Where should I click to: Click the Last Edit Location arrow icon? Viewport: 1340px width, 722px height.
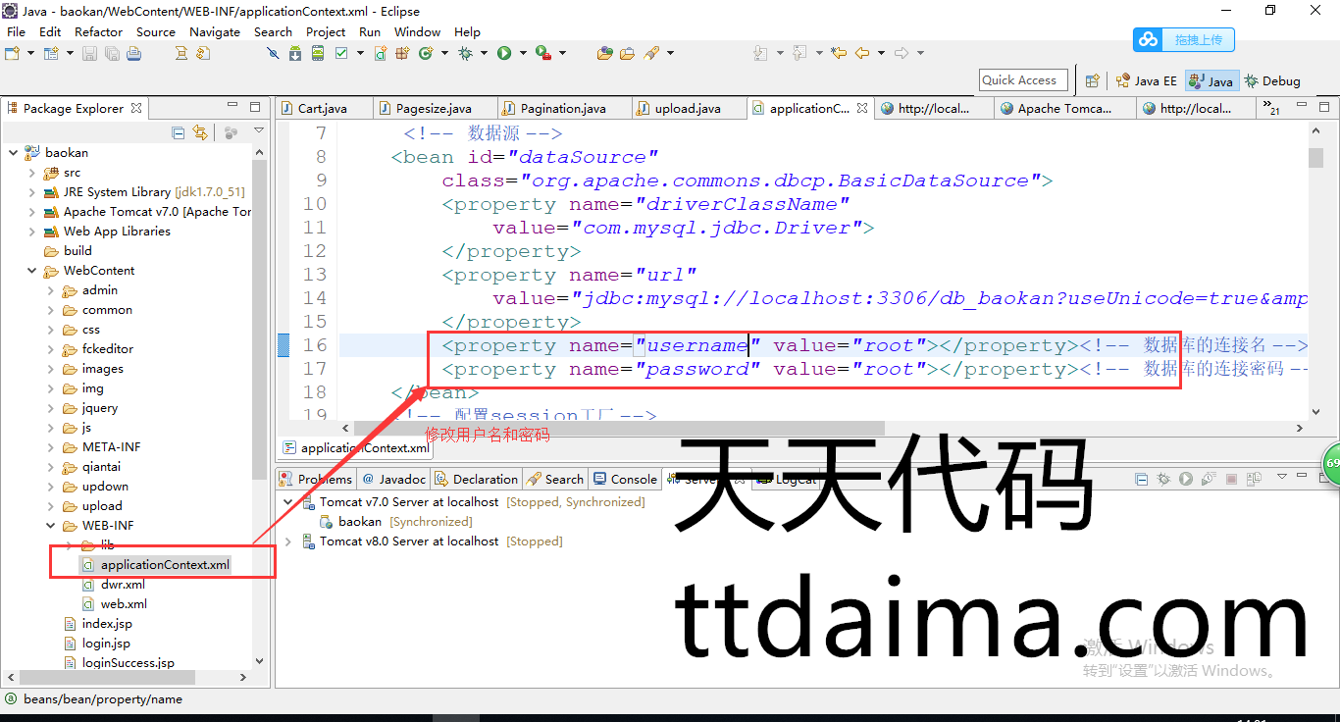[839, 53]
